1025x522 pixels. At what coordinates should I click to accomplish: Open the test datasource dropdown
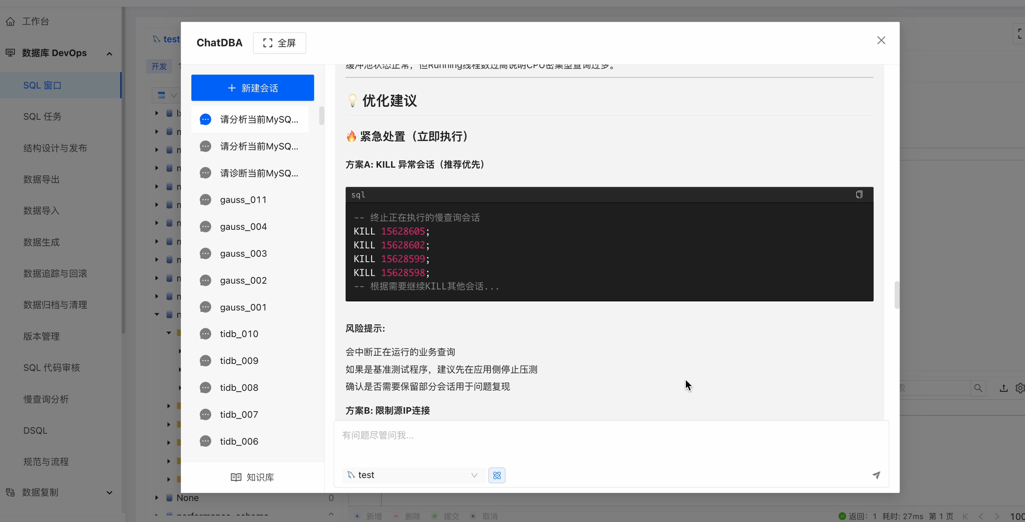(413, 475)
